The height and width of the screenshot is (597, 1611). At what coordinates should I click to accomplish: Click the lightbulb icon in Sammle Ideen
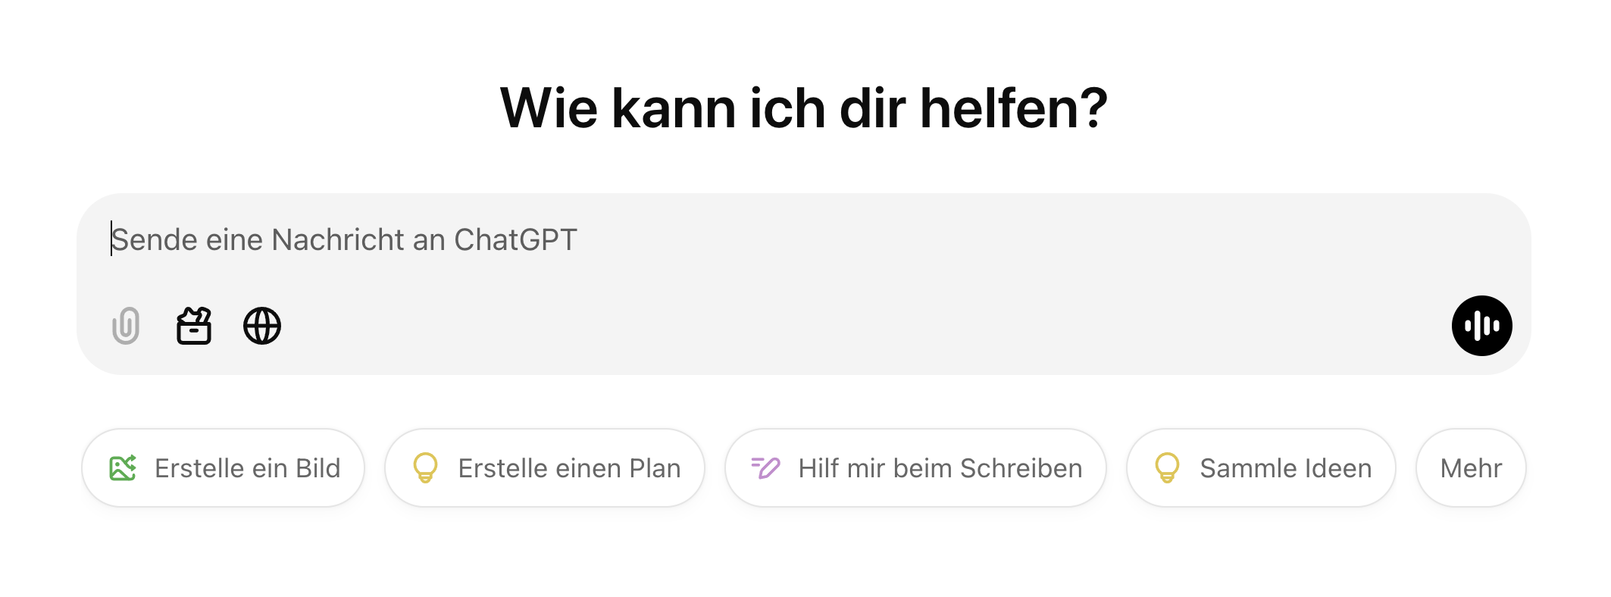coord(1167,468)
